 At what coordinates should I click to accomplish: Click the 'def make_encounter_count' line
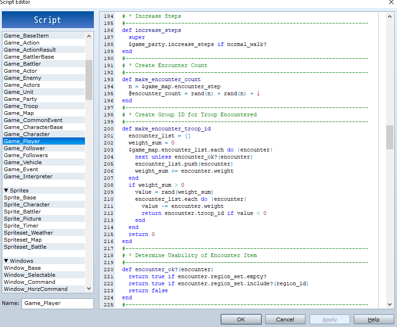(x=161, y=79)
